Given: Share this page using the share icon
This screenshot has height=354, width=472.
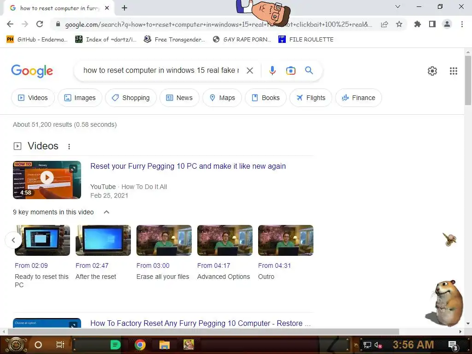Looking at the screenshot, I should (x=384, y=24).
